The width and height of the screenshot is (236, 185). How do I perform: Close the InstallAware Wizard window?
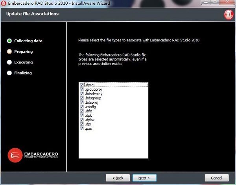point(227,2)
